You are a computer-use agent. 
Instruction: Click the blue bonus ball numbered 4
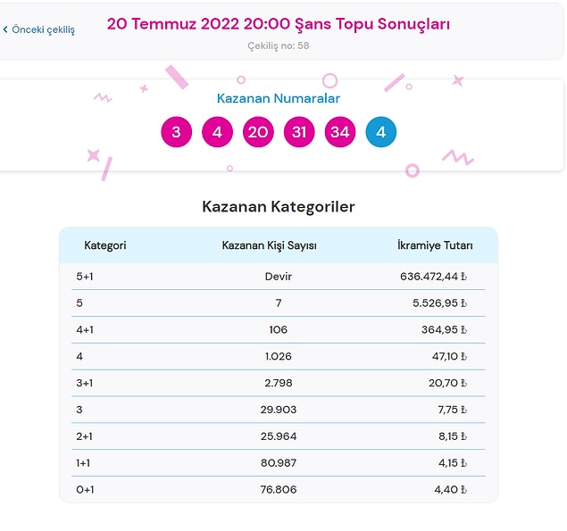click(x=381, y=133)
